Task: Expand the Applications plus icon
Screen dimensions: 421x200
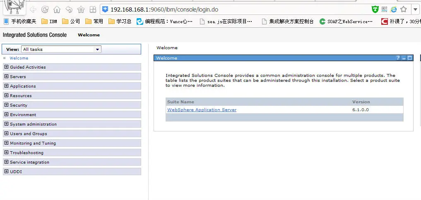Action: coord(7,86)
